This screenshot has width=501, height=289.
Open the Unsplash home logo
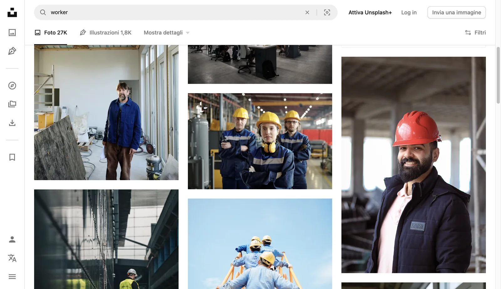12,12
